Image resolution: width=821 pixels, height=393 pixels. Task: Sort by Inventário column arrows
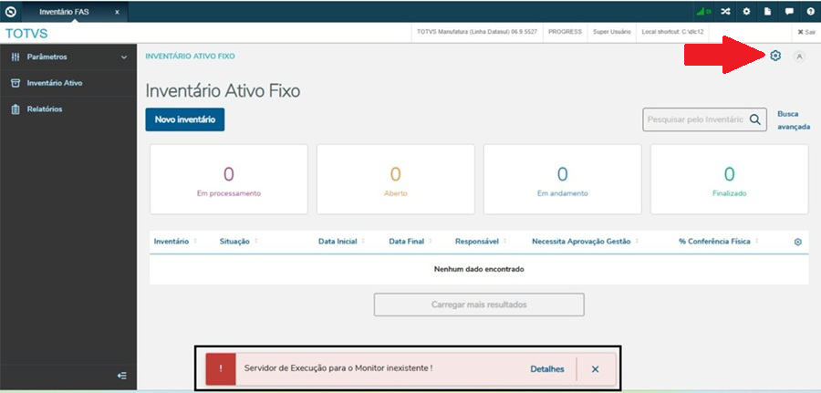[195, 242]
